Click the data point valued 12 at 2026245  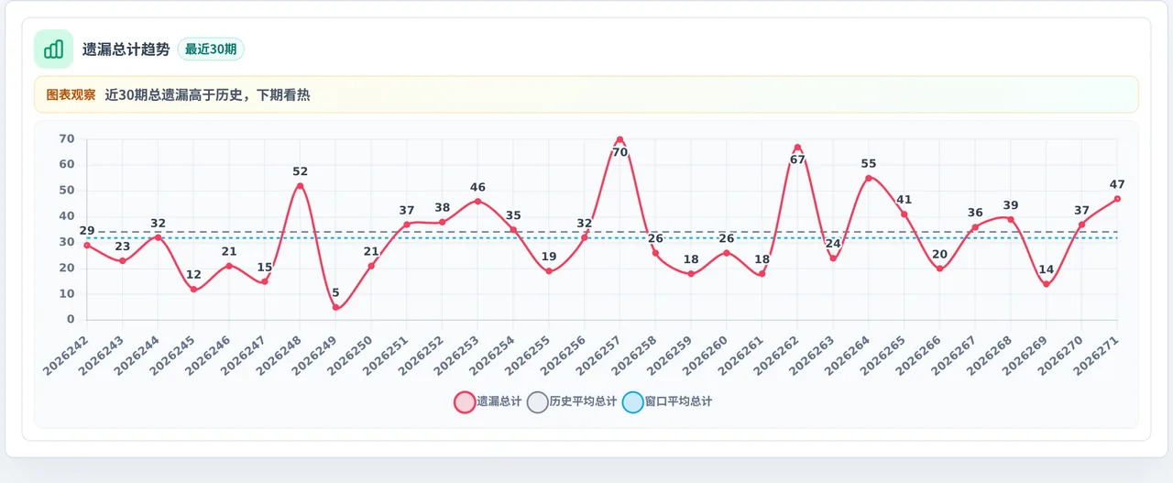193,290
